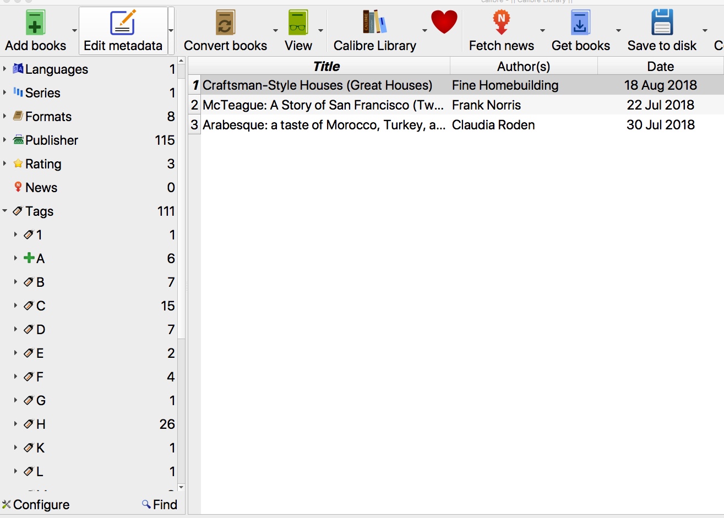
Task: Select row header number 2
Action: click(194, 105)
